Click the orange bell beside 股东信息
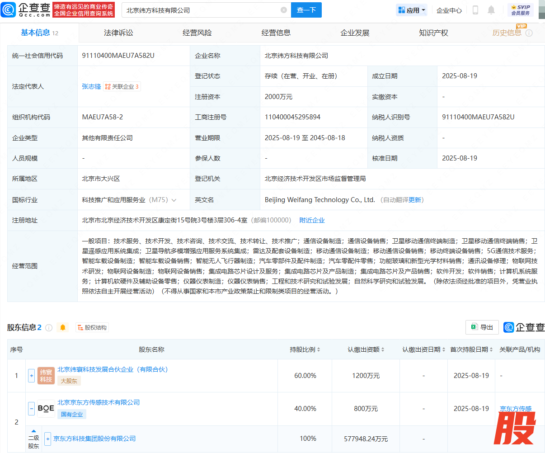 coord(63,327)
